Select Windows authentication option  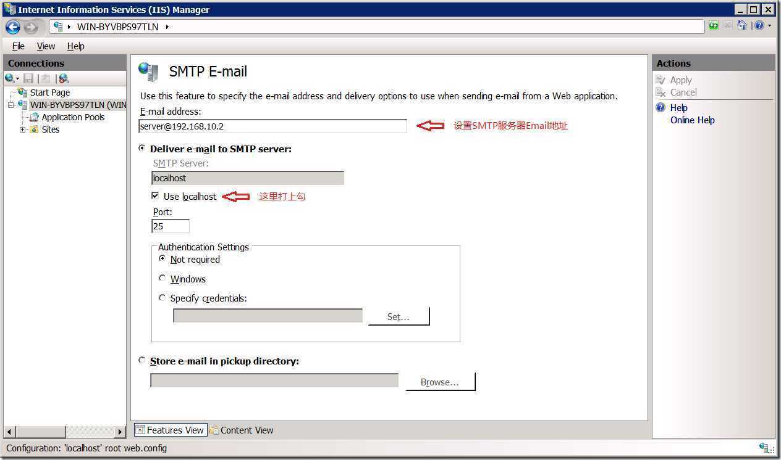[x=163, y=278]
